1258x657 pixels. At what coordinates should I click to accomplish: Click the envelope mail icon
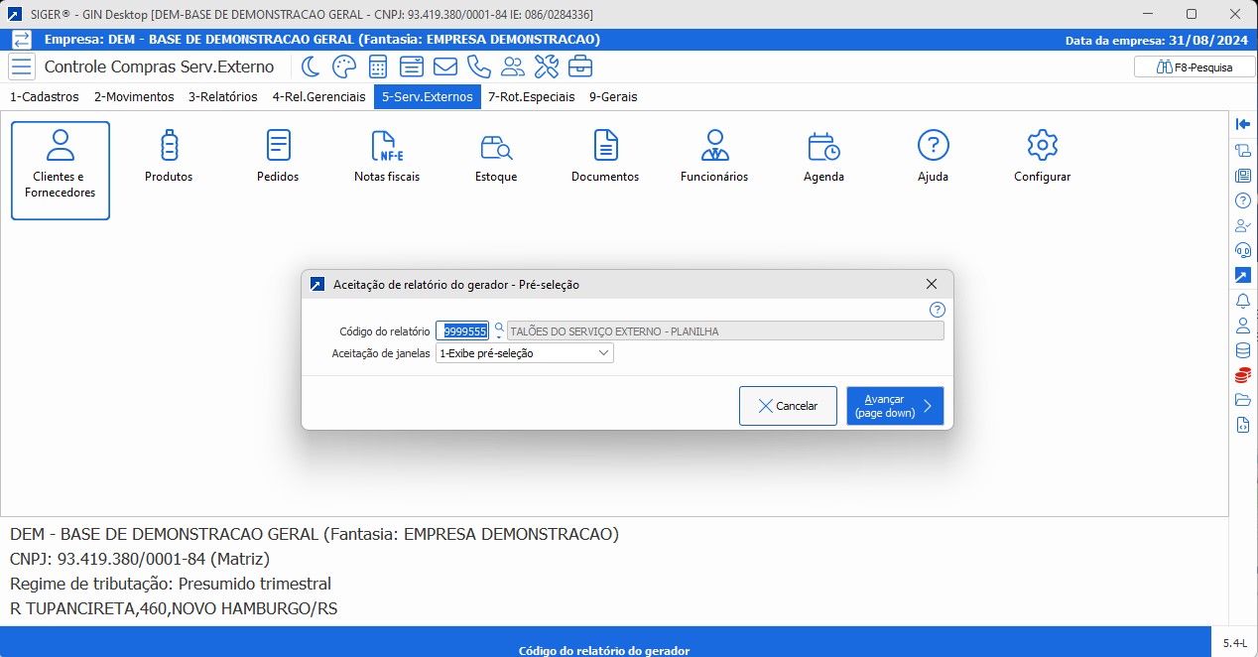(445, 66)
